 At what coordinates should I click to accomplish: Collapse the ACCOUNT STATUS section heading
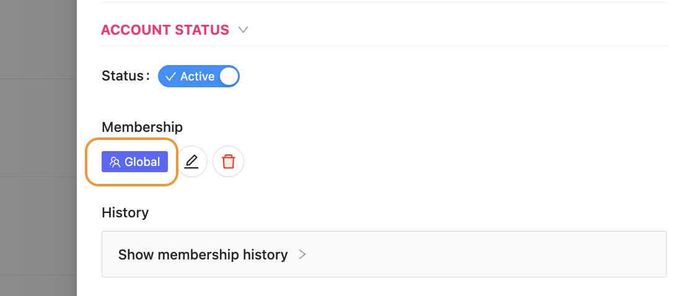point(165,30)
